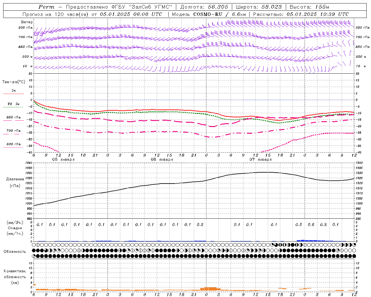
Task: Click the "05 января" date label
Action: click(63, 160)
